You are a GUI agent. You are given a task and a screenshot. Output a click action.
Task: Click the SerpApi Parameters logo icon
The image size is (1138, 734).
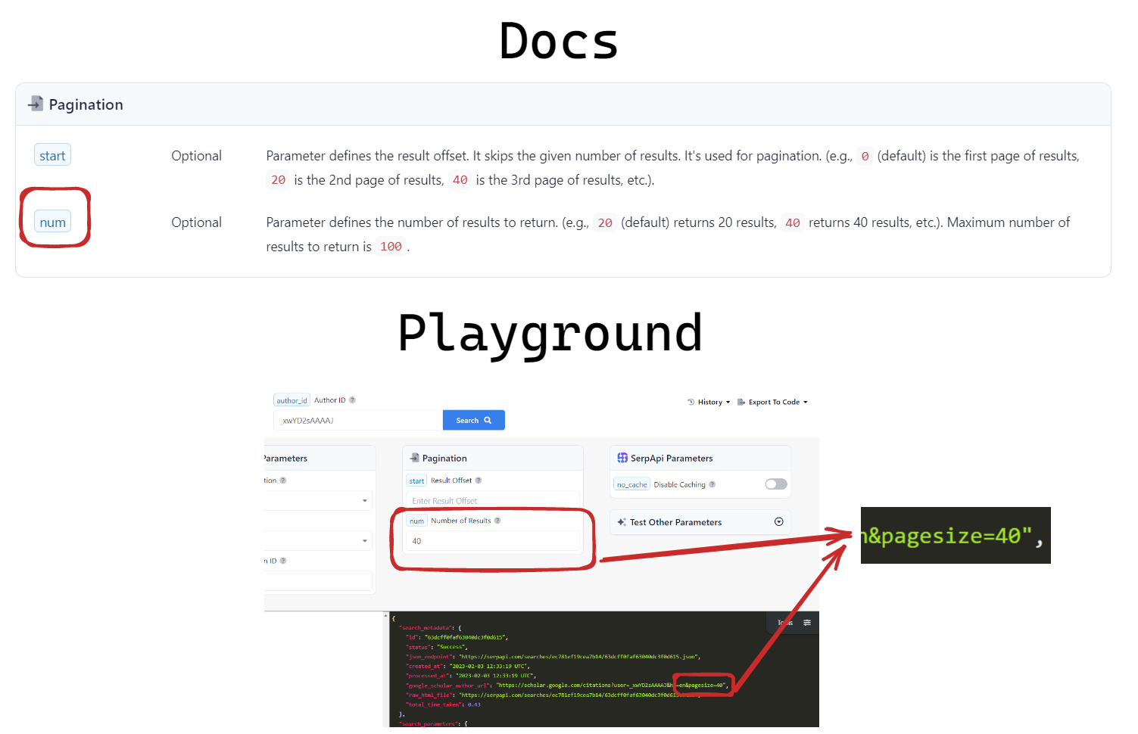[x=622, y=457]
